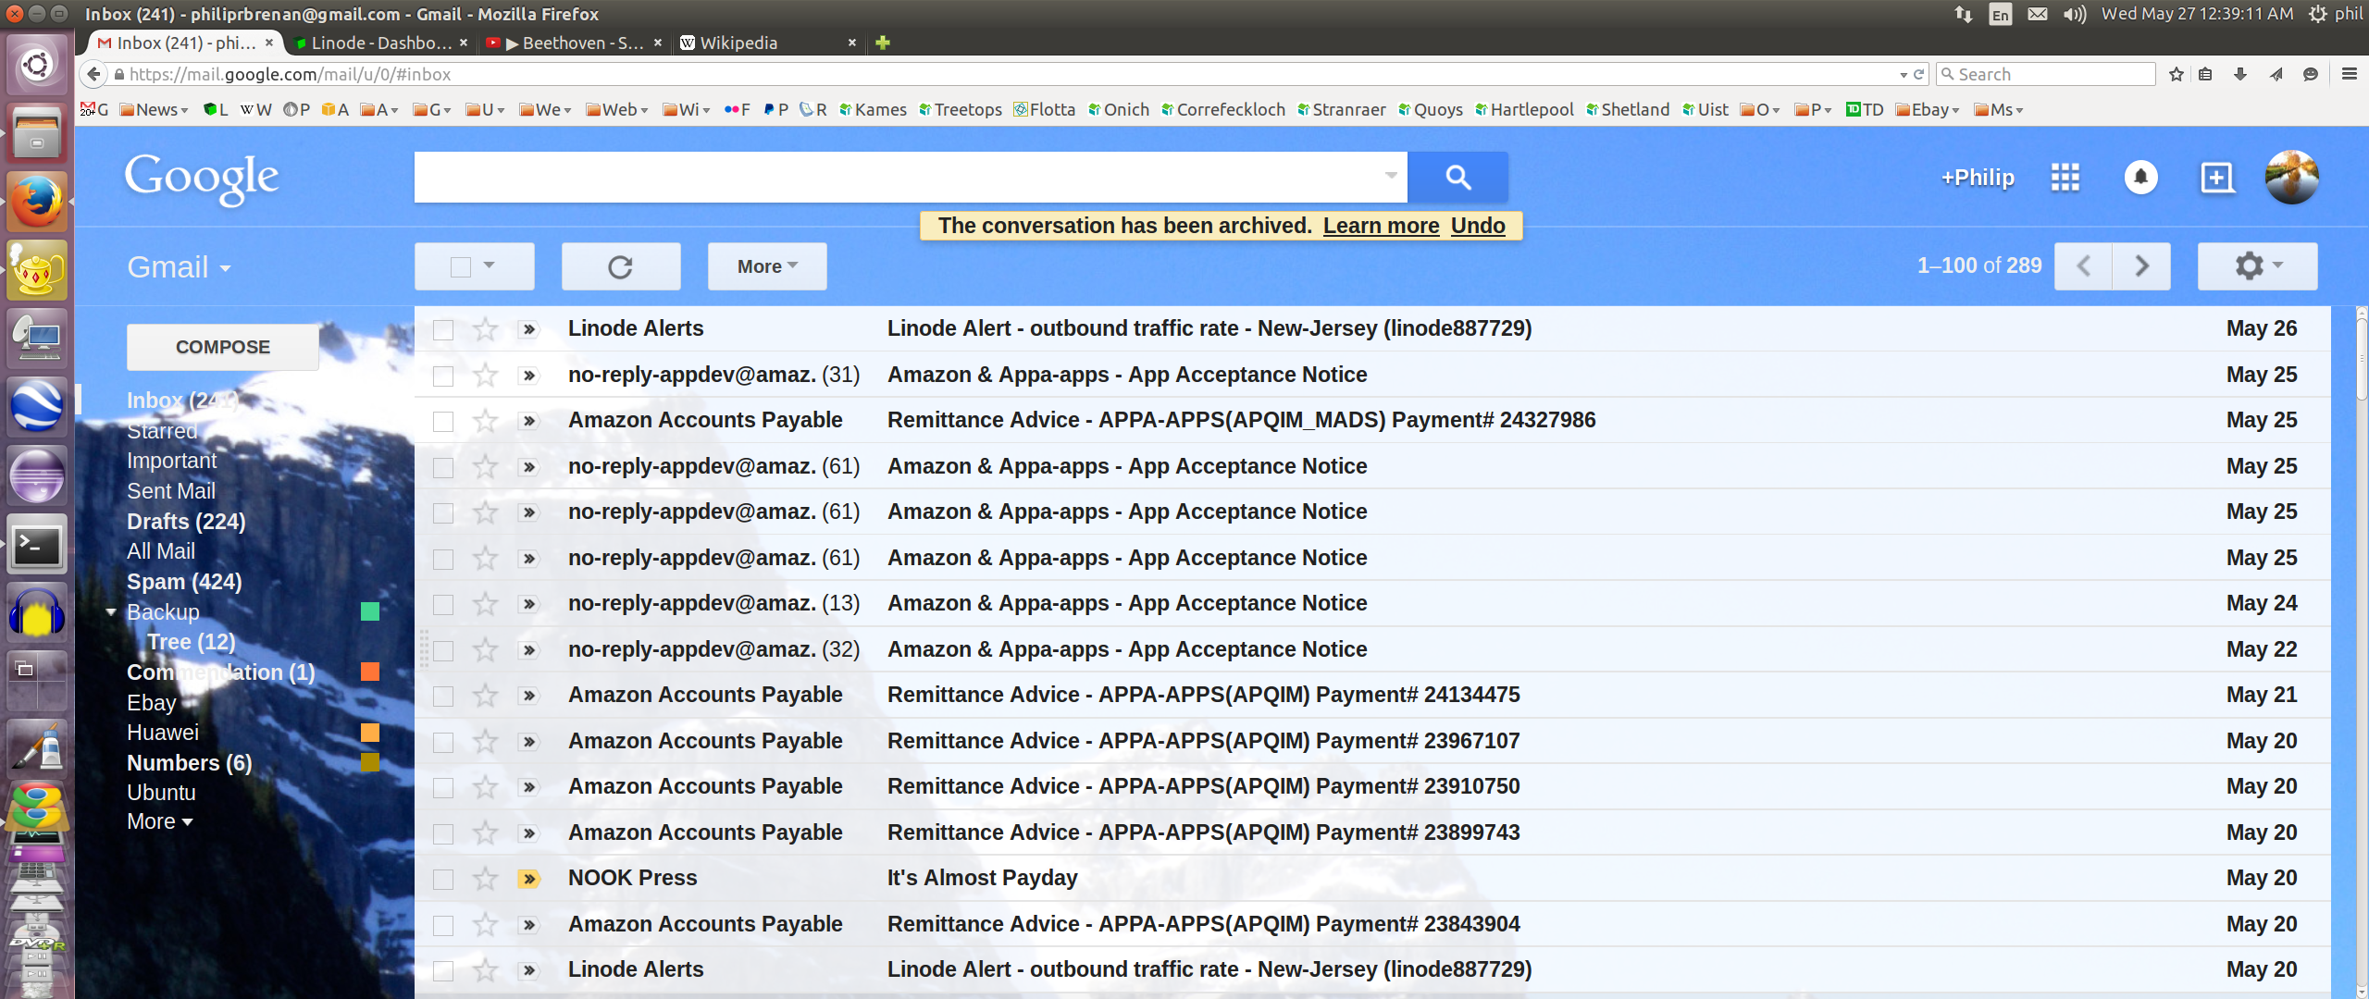Screen dimensions: 2369x999
Task: Click the refresh mail button
Action: pyautogui.click(x=620, y=266)
